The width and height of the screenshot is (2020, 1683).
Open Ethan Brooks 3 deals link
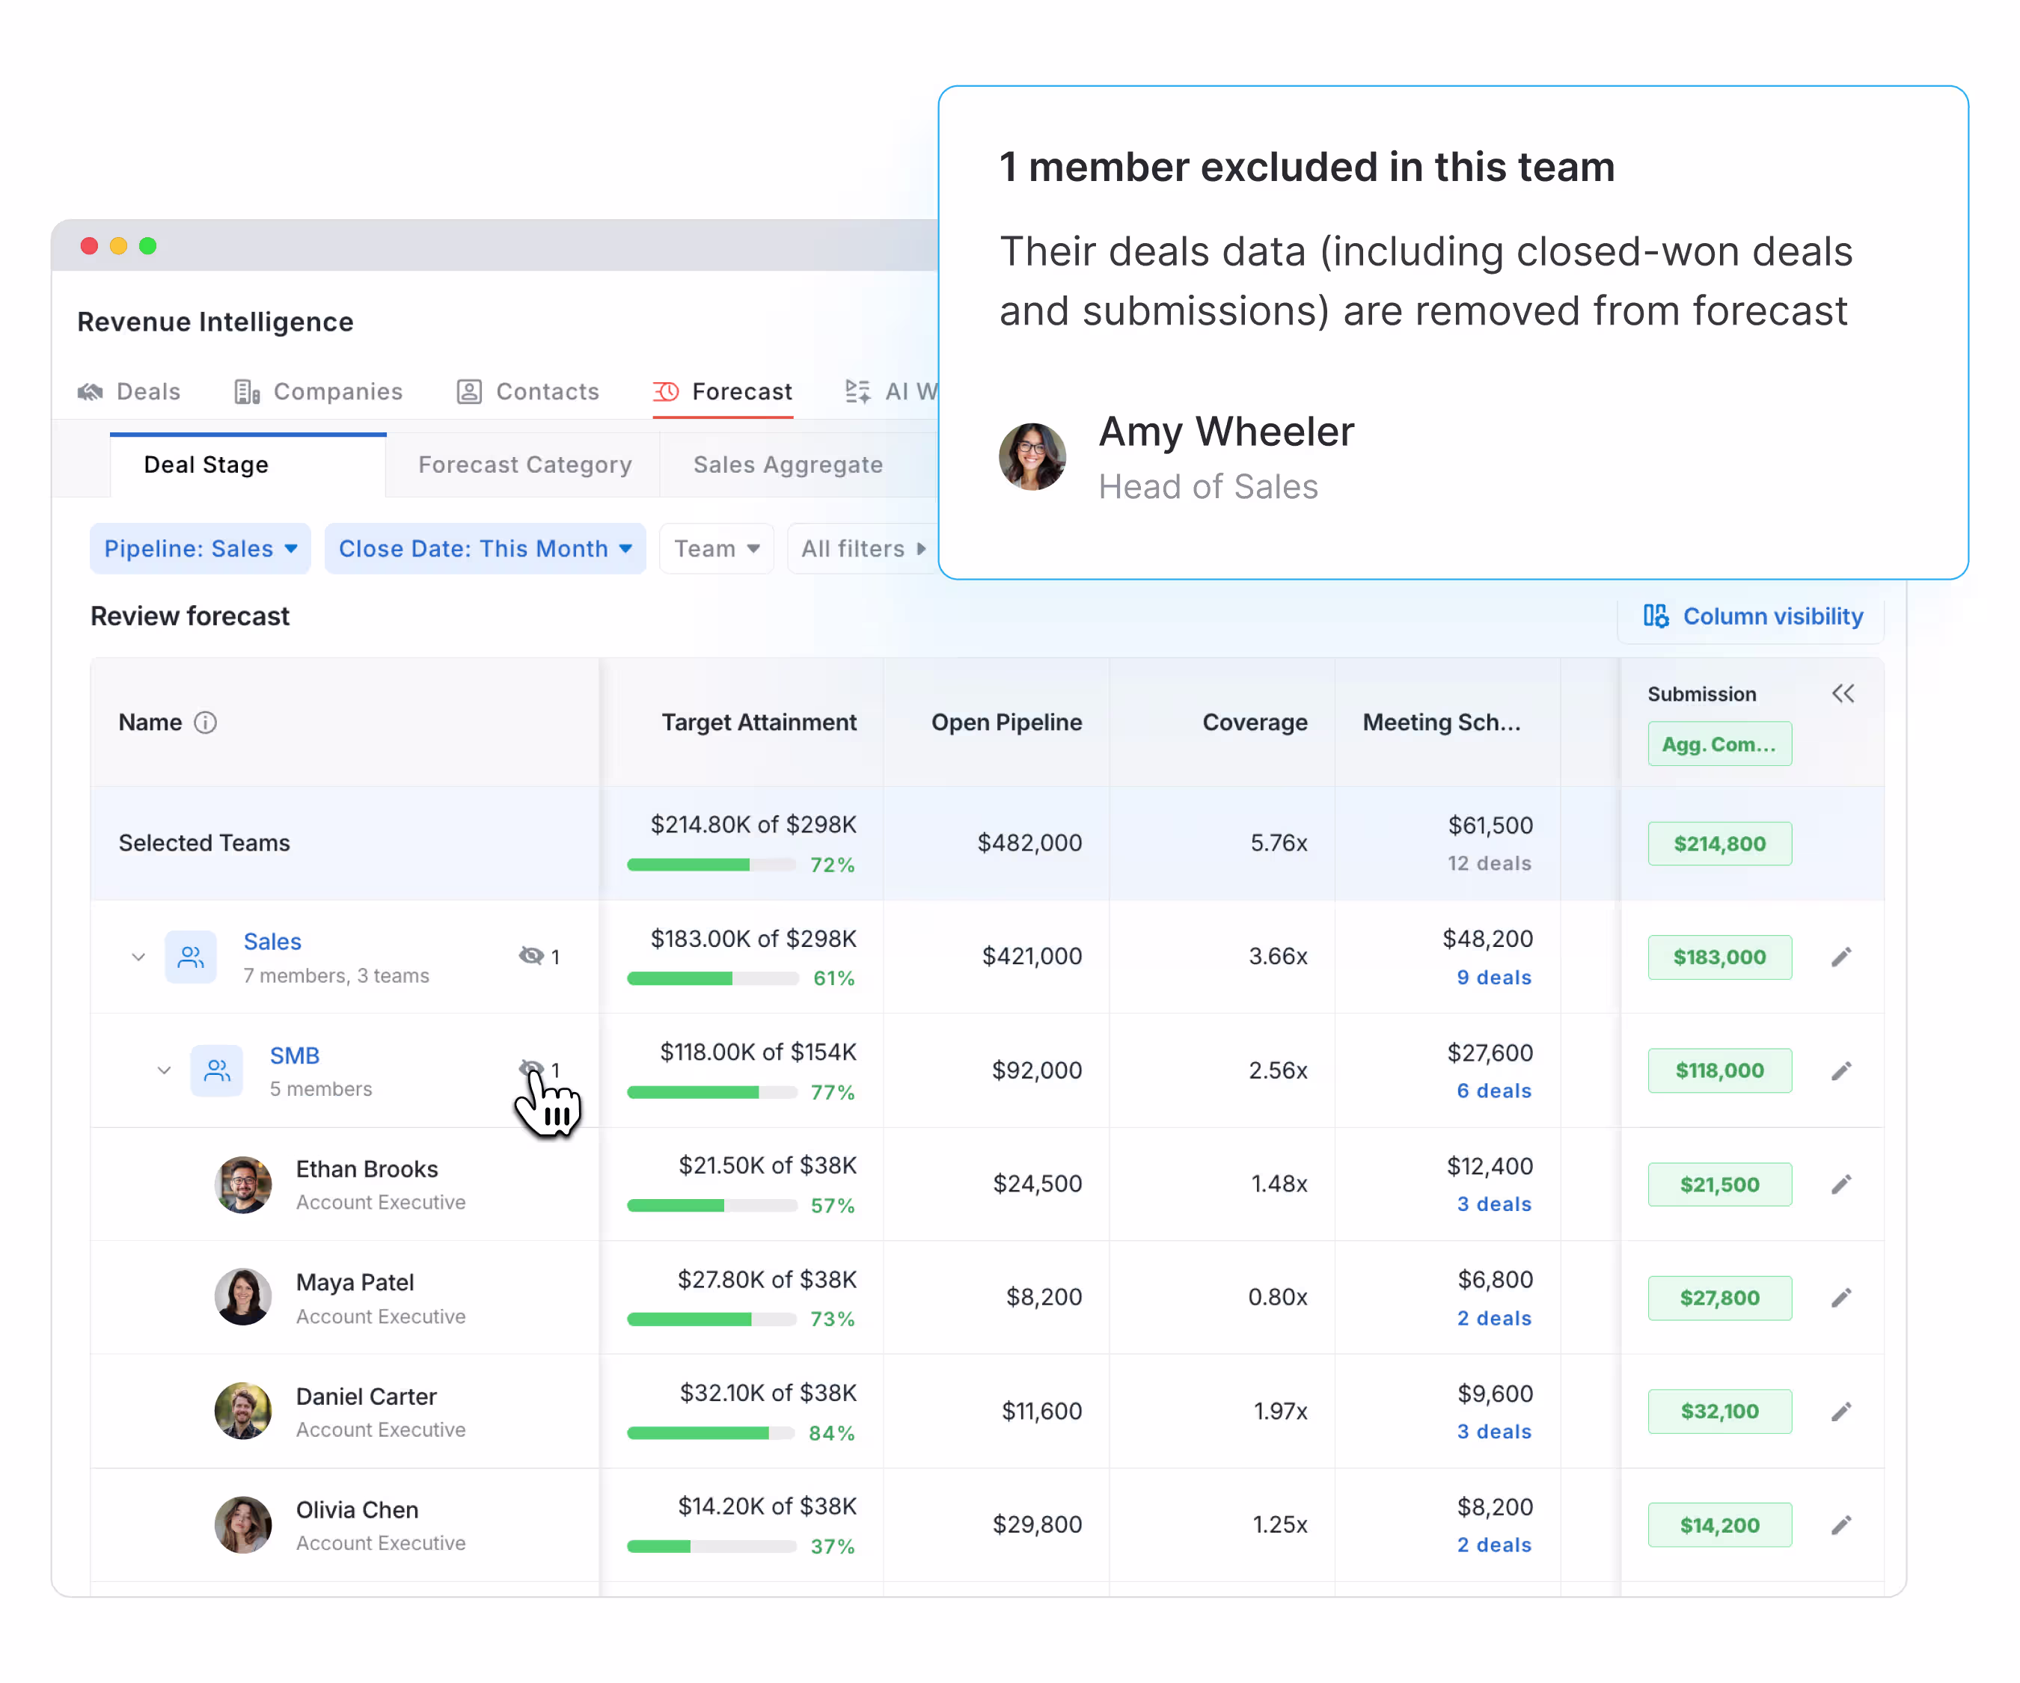tap(1494, 1204)
